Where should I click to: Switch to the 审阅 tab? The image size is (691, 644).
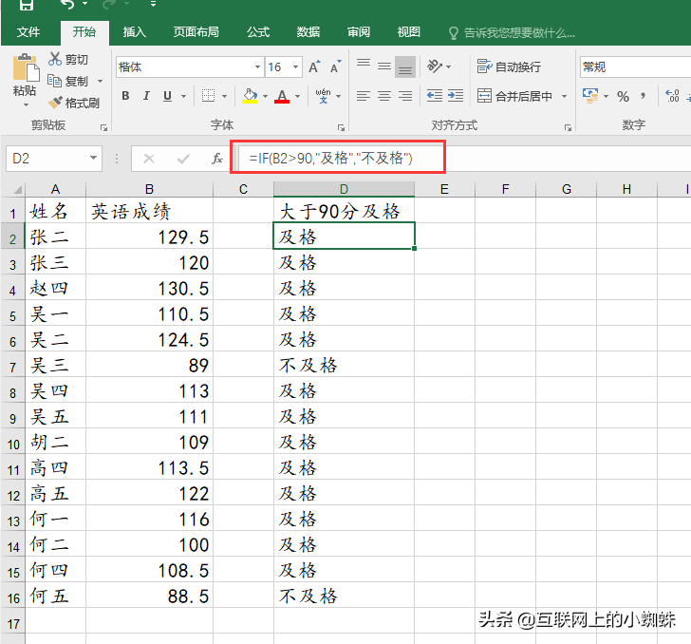click(x=358, y=31)
